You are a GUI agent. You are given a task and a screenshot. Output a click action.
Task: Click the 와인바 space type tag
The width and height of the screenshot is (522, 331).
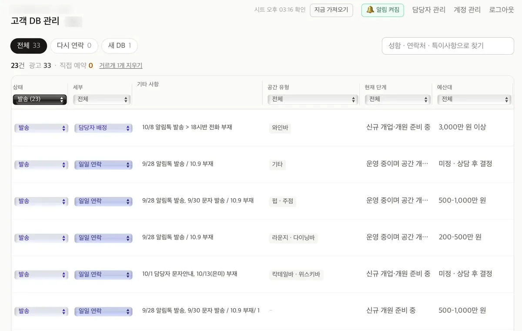coord(280,128)
